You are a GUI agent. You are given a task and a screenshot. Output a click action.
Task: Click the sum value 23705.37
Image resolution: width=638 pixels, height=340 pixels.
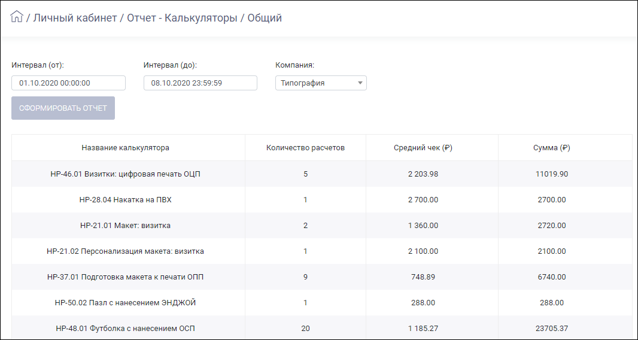[552, 328]
